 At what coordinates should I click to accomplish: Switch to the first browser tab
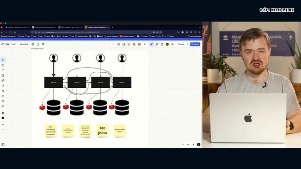tap(17, 27)
